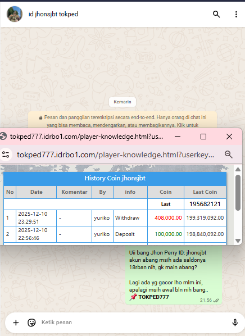Open the emoji and sticker picker

click(x=31, y=323)
